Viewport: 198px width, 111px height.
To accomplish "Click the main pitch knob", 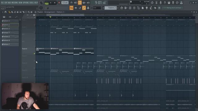I will click(x=41, y=8).
